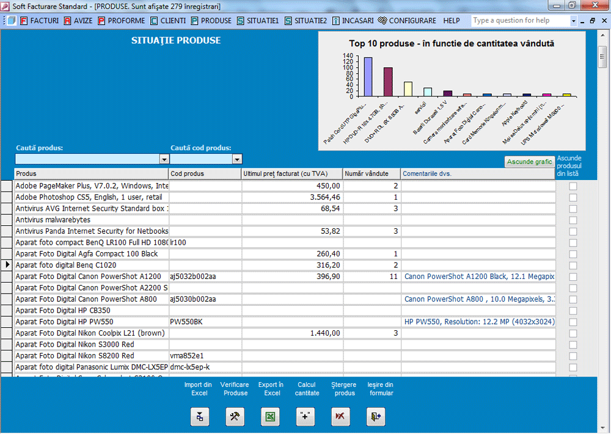Click the pale yellow DVD+R DL chart bar
The width and height of the screenshot is (611, 434).
pyautogui.click(x=408, y=89)
